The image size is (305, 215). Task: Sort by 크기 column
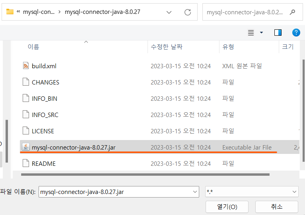coord(288,47)
